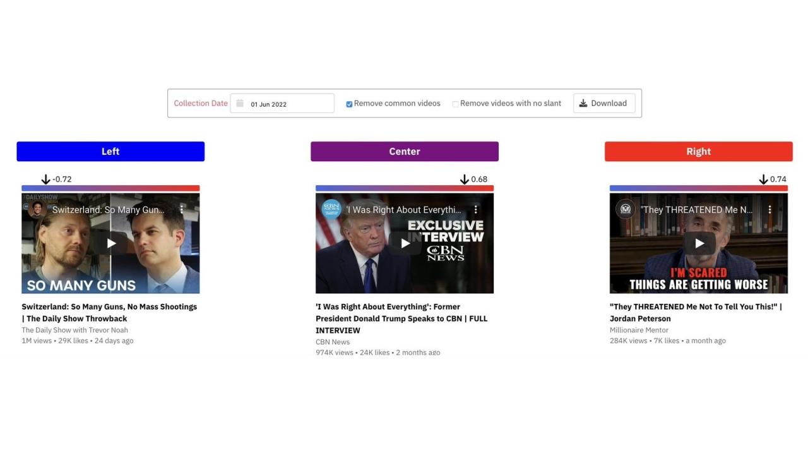808x455 pixels.
Task: Click the Millionaire Mentor channel logo
Action: point(625,209)
